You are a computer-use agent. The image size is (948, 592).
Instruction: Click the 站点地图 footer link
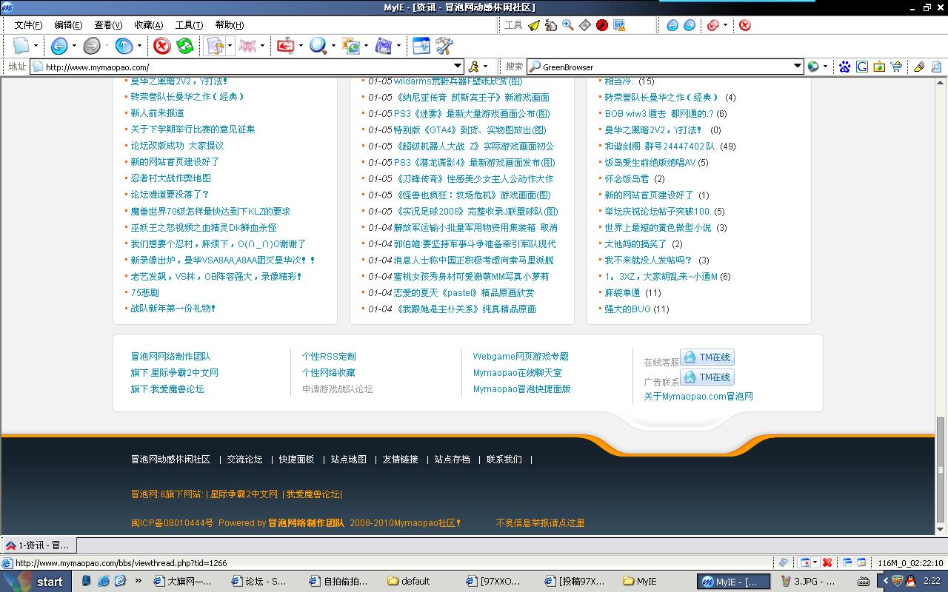[348, 459]
